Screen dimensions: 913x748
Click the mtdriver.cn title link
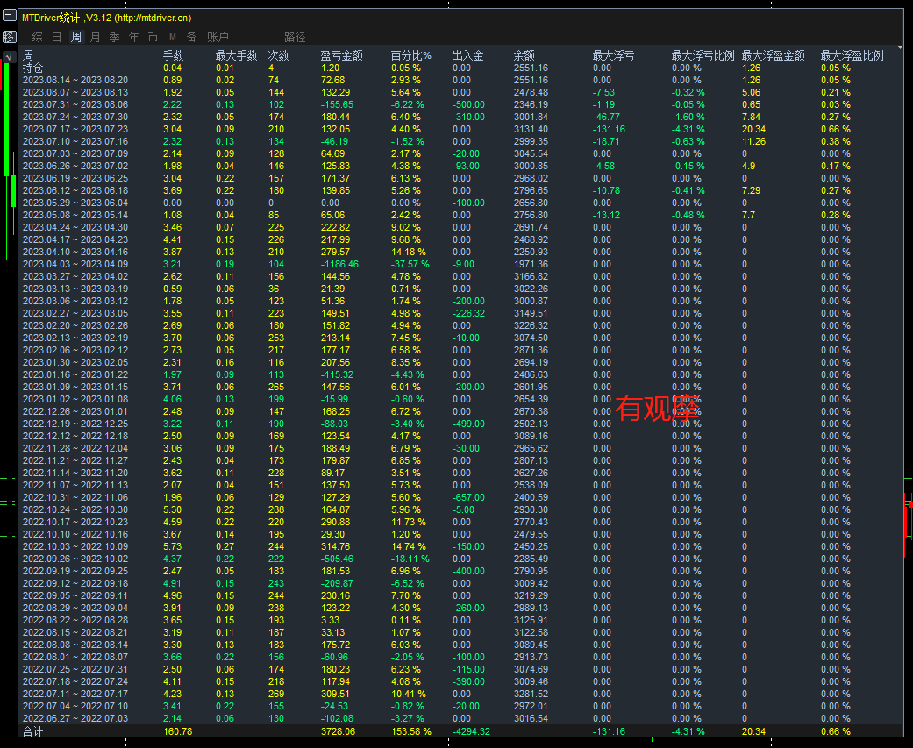click(x=153, y=18)
